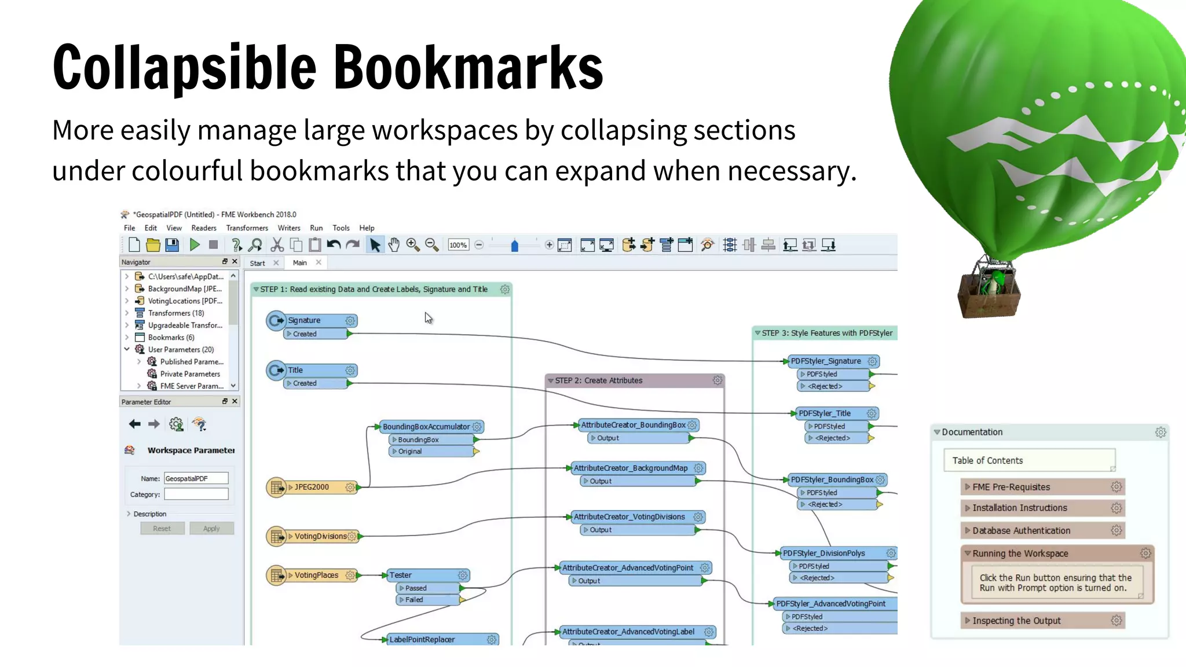Collapse the STEP 1 bookmark
Viewport: 1186px width, 667px height.
pyautogui.click(x=256, y=289)
